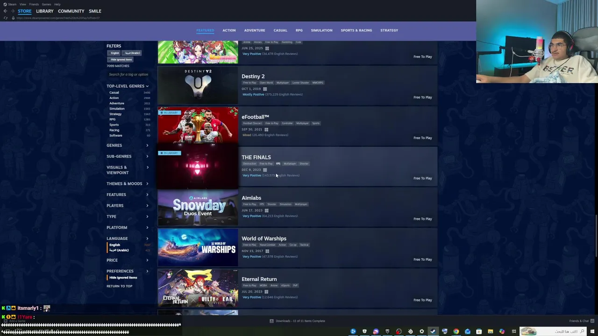Reload the Steam store page
Screen dimensions: 598x336
(6, 18)
